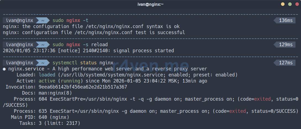301x129 pixels.
Task: Click the 136ms execution time badge
Action: [286, 20]
